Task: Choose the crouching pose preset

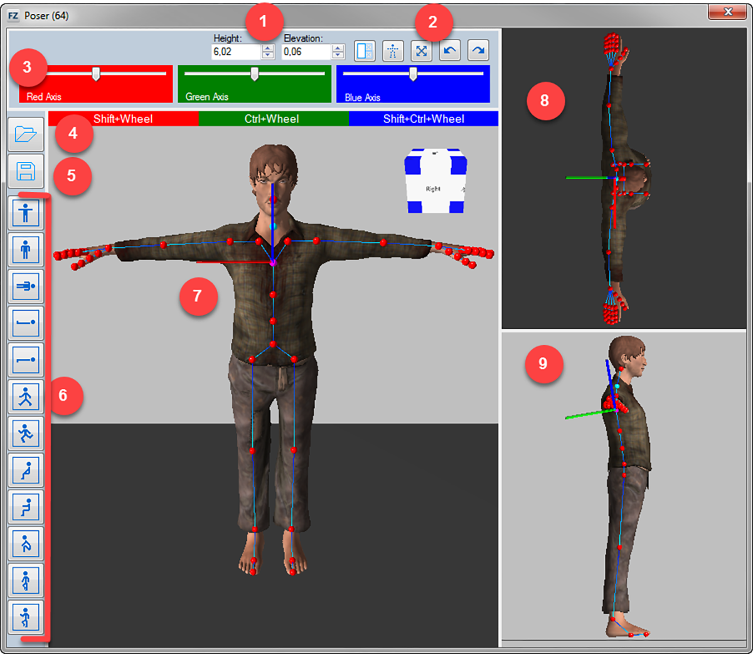Action: (26, 544)
